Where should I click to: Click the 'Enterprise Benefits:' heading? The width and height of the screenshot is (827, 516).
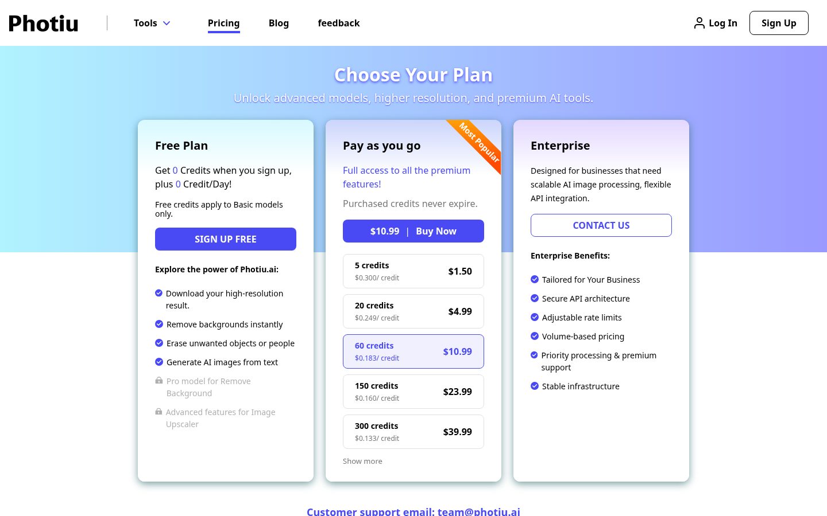point(570,256)
